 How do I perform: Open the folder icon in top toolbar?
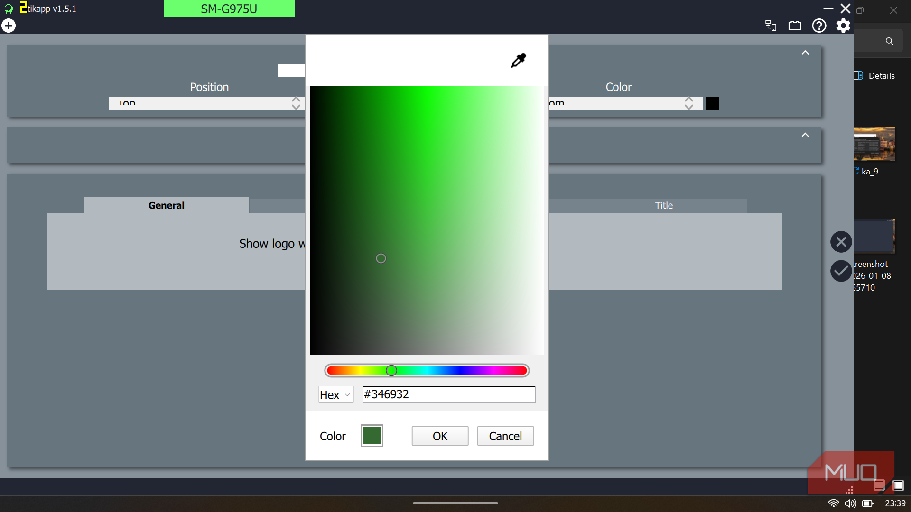pos(795,26)
